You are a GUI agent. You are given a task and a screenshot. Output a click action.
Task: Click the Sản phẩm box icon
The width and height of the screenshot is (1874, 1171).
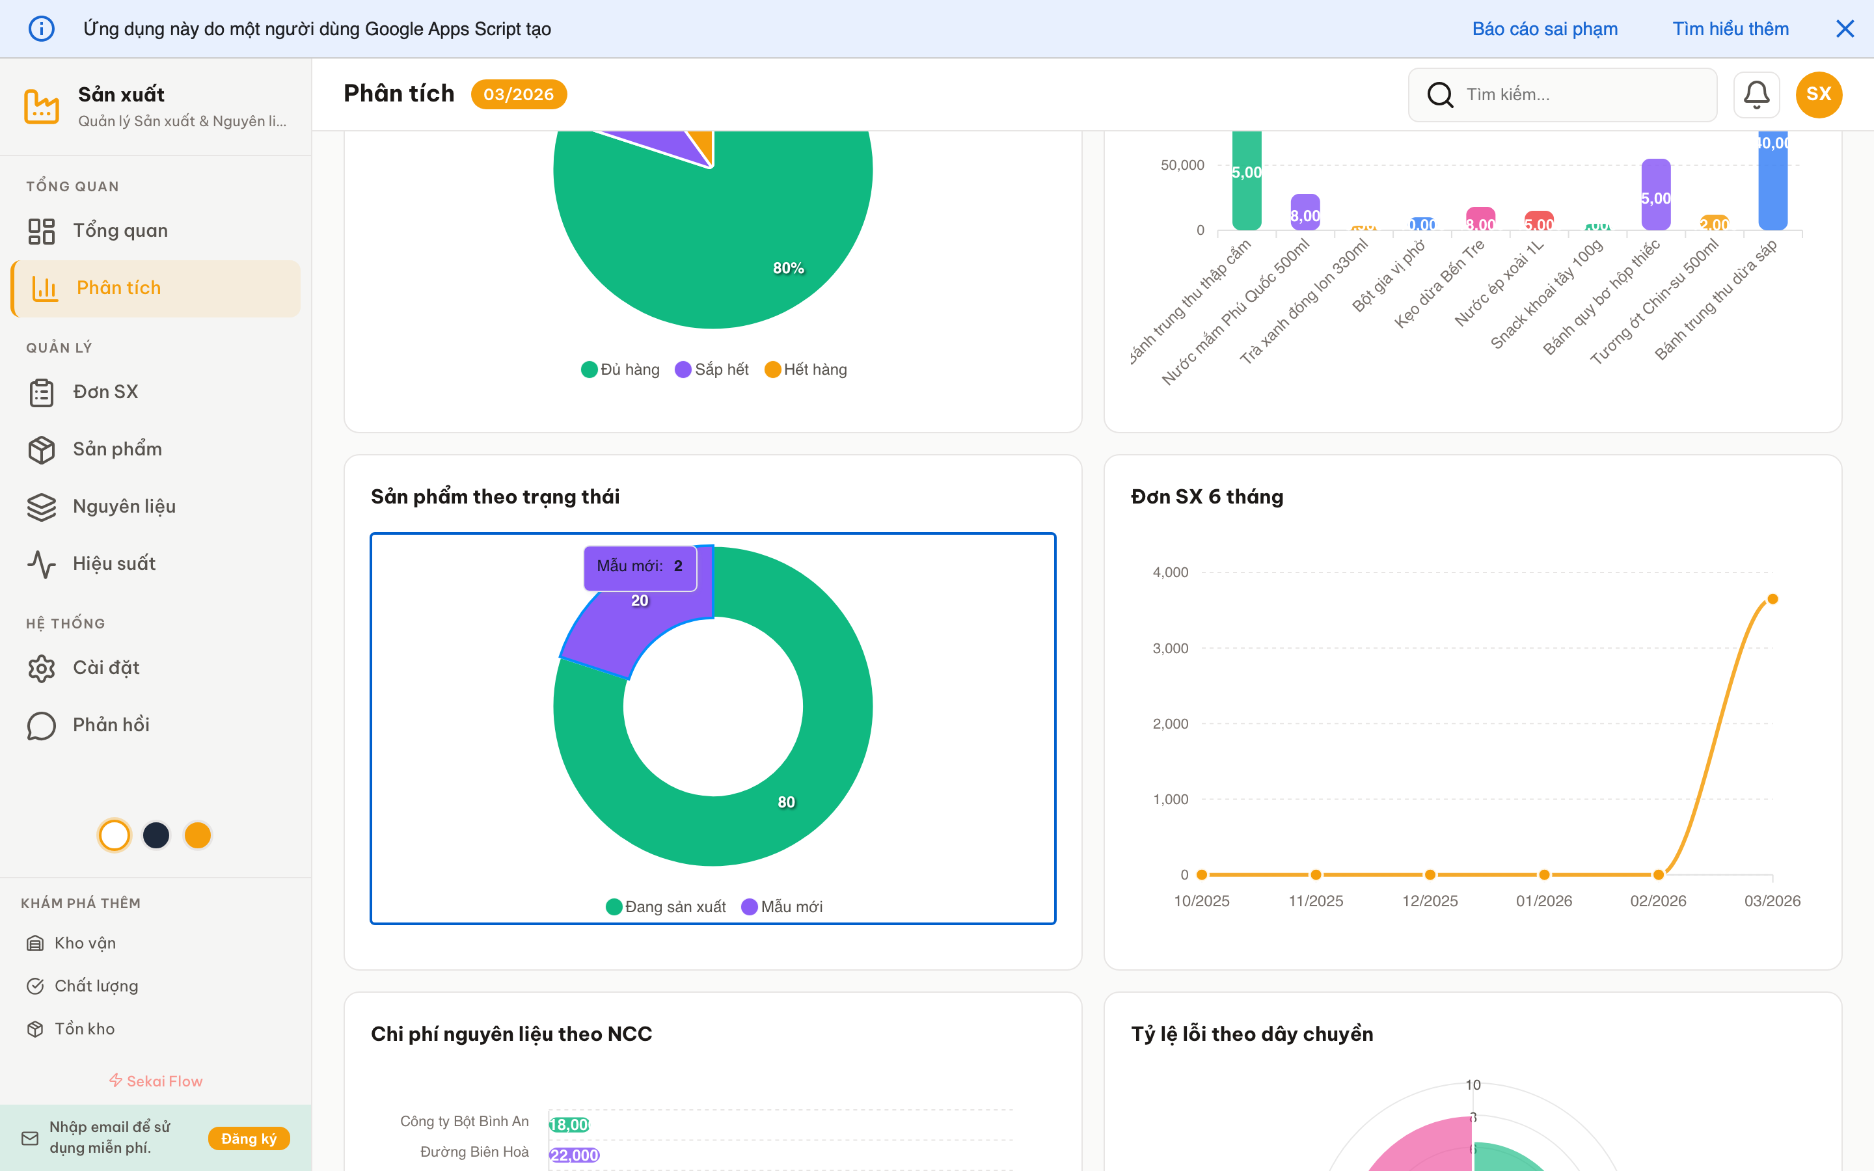click(x=42, y=449)
